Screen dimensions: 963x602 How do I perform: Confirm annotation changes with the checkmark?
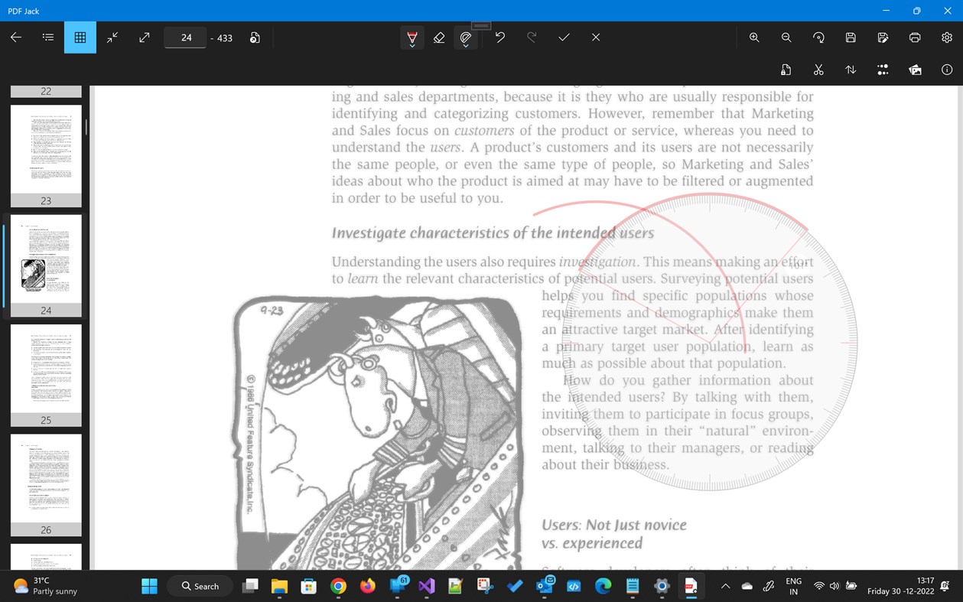pyautogui.click(x=564, y=37)
